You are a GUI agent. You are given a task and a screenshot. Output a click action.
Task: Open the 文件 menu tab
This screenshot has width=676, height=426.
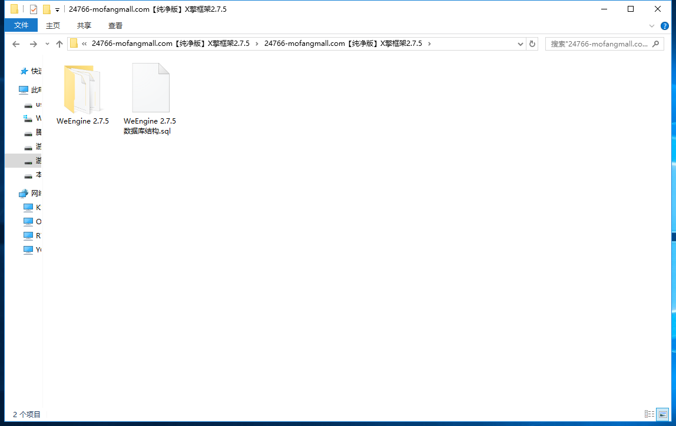[21, 25]
